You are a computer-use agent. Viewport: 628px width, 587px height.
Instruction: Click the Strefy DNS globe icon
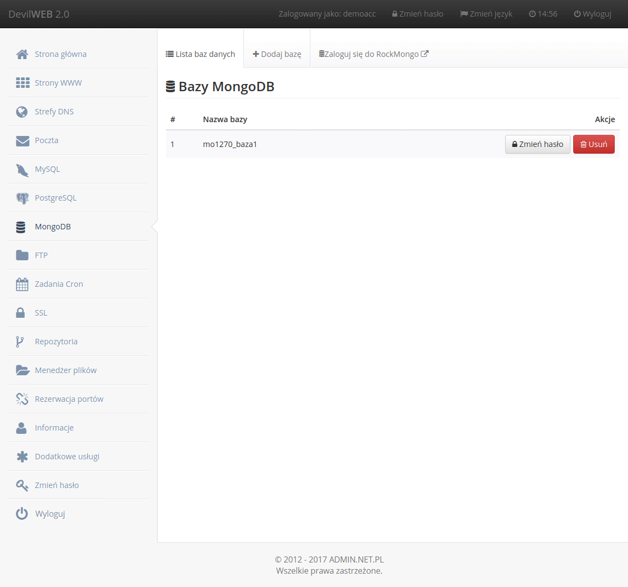click(x=22, y=111)
